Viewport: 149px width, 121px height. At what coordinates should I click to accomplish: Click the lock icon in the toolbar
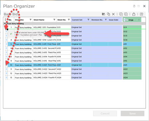(x=134, y=14)
